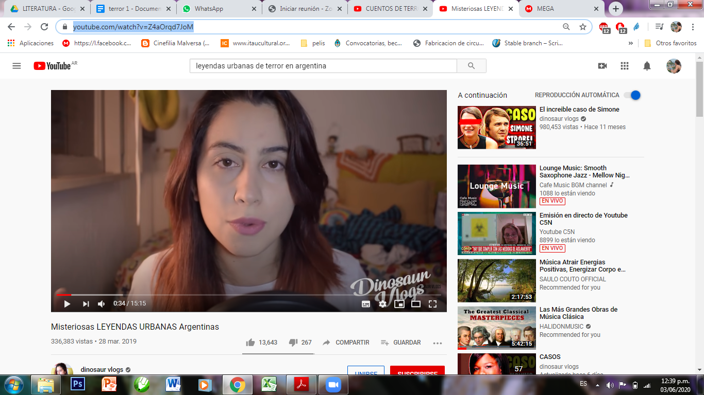Open Emisión en directo de Youtube C5N title
This screenshot has width=704, height=395.
tap(583, 219)
